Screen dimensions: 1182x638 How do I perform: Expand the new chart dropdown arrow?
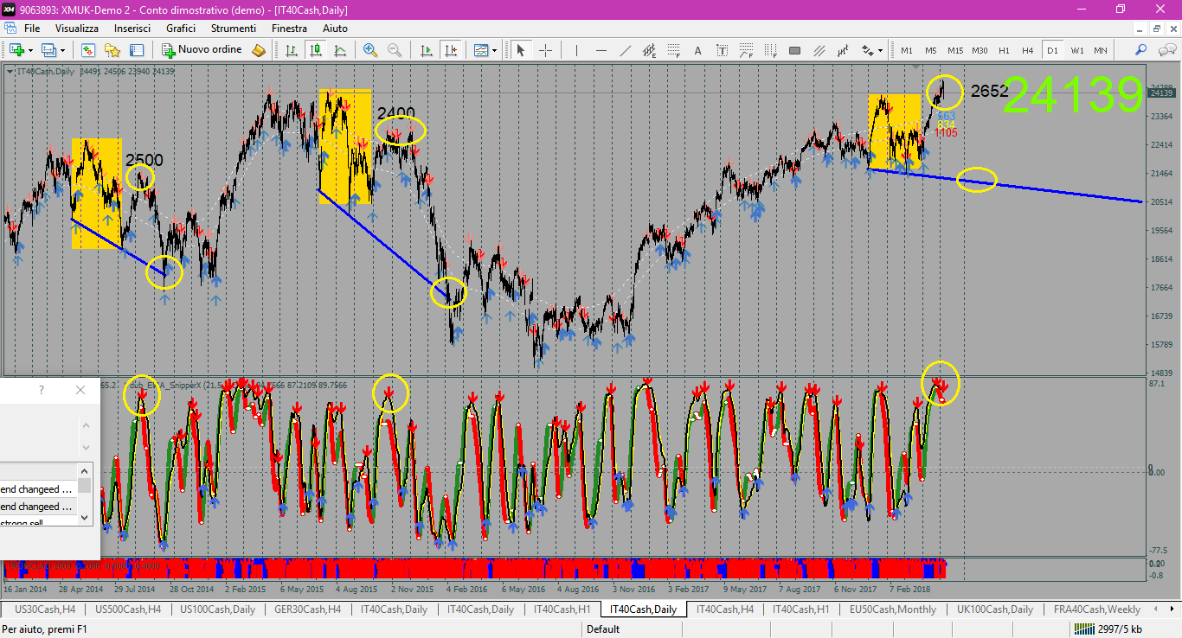(30, 50)
